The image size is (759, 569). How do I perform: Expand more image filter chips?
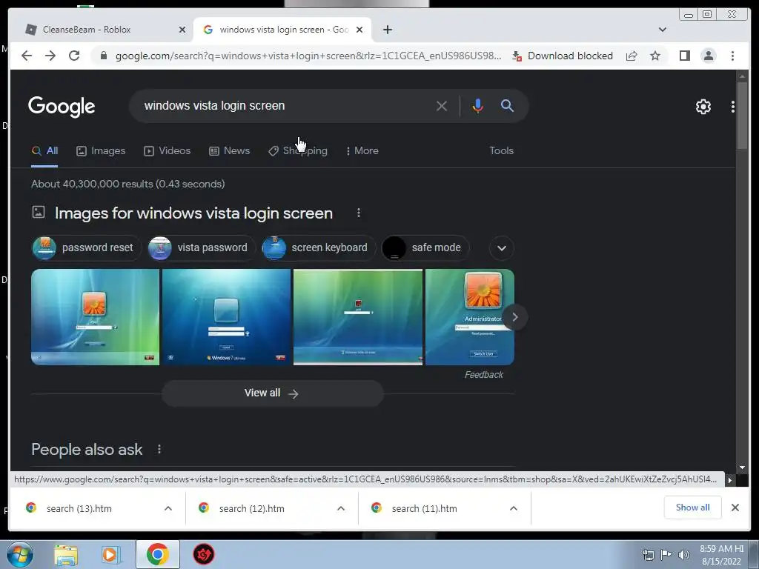[x=502, y=247]
